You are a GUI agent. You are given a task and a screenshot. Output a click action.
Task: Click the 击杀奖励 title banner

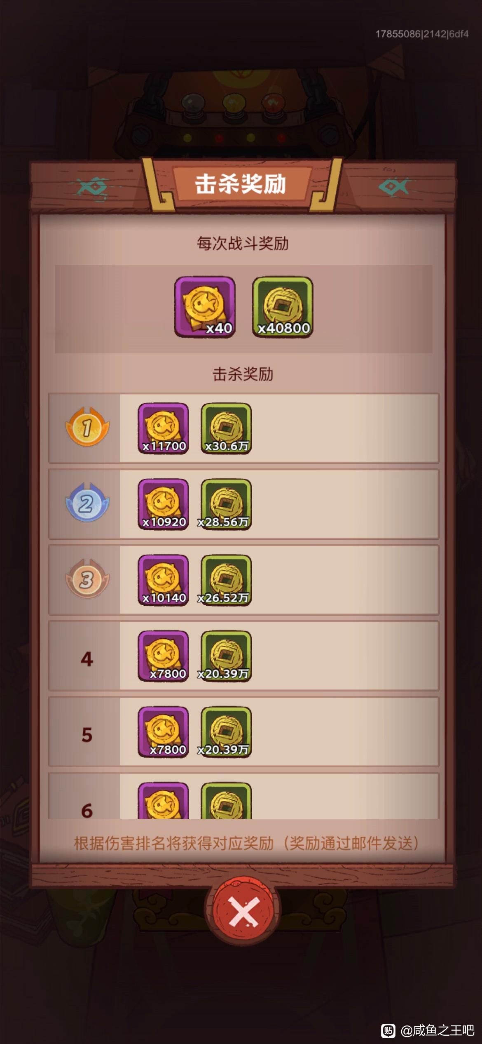241,184
